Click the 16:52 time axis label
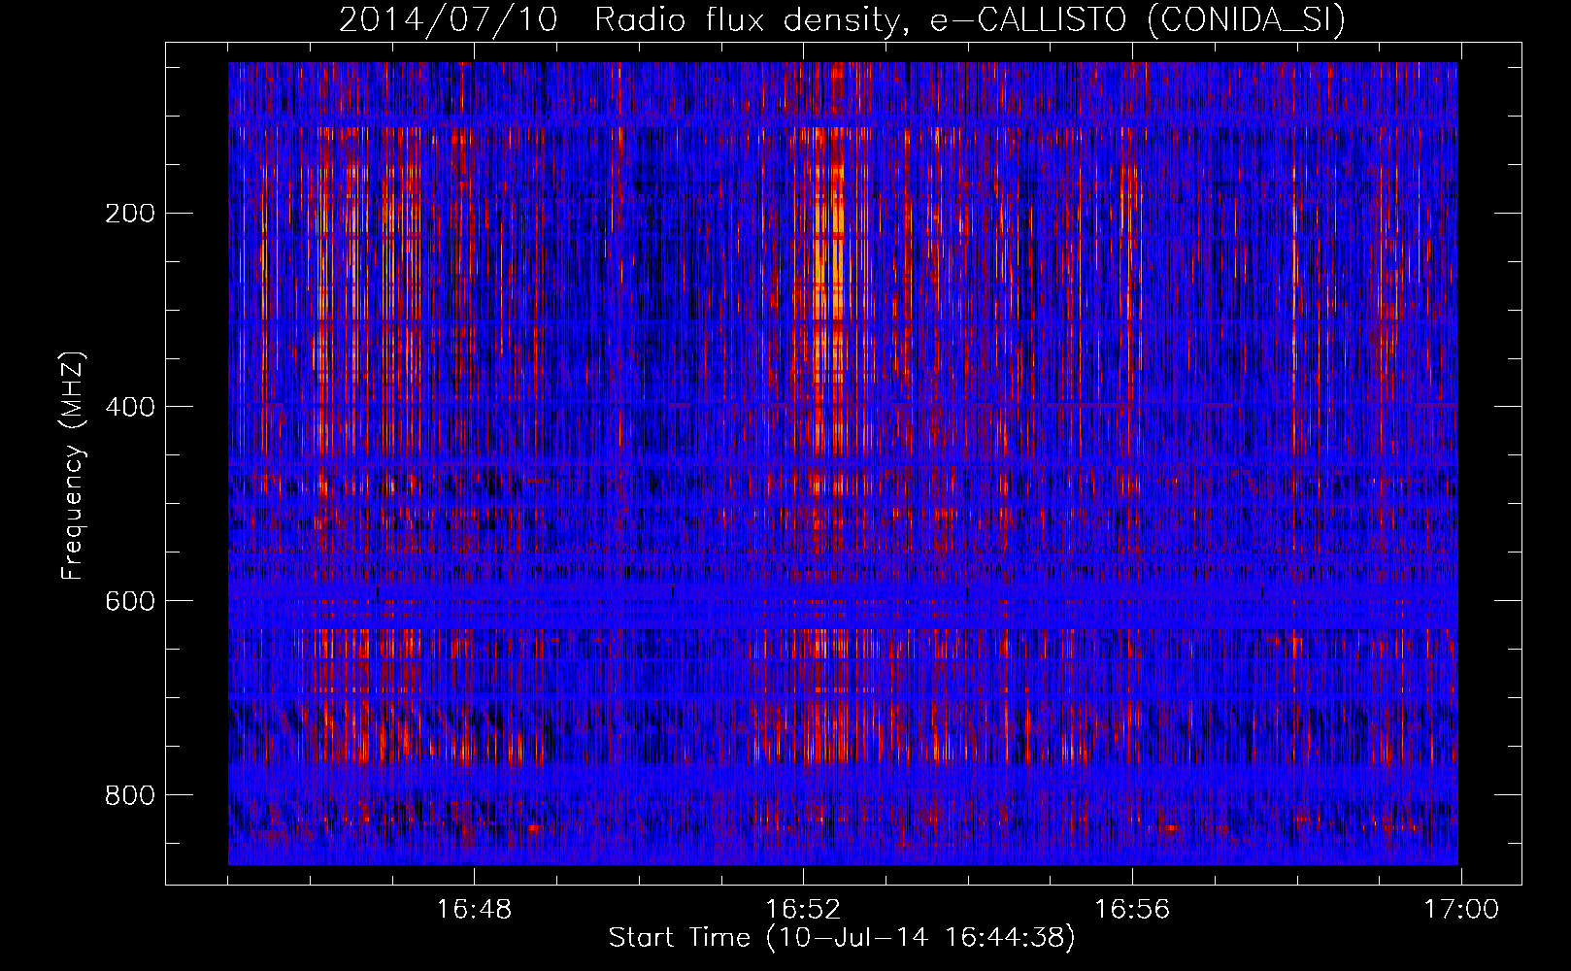This screenshot has height=971, width=1571. click(803, 910)
